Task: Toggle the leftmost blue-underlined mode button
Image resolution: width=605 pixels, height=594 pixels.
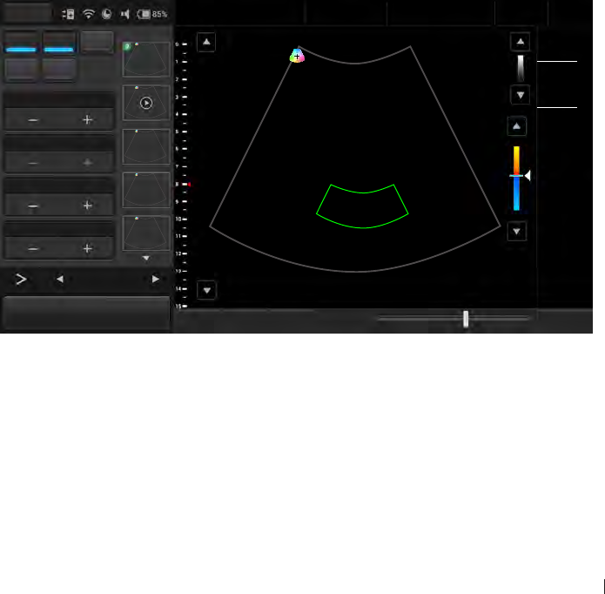Action: coord(21,43)
